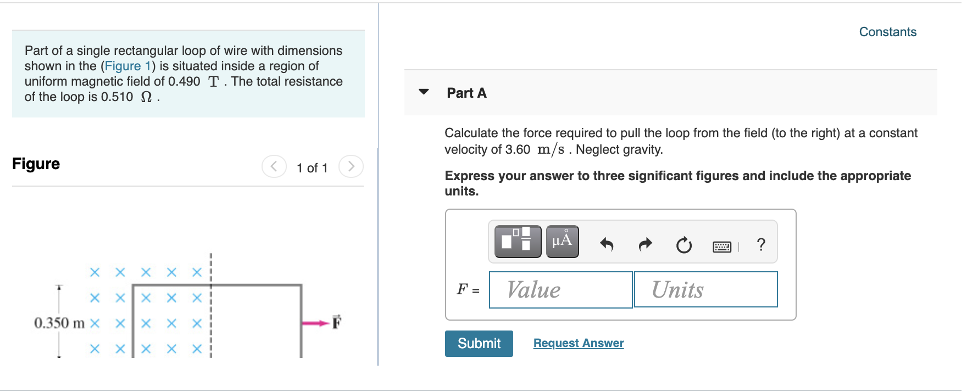The width and height of the screenshot is (978, 392).
Task: Click the circular reset icon
Action: tap(684, 245)
